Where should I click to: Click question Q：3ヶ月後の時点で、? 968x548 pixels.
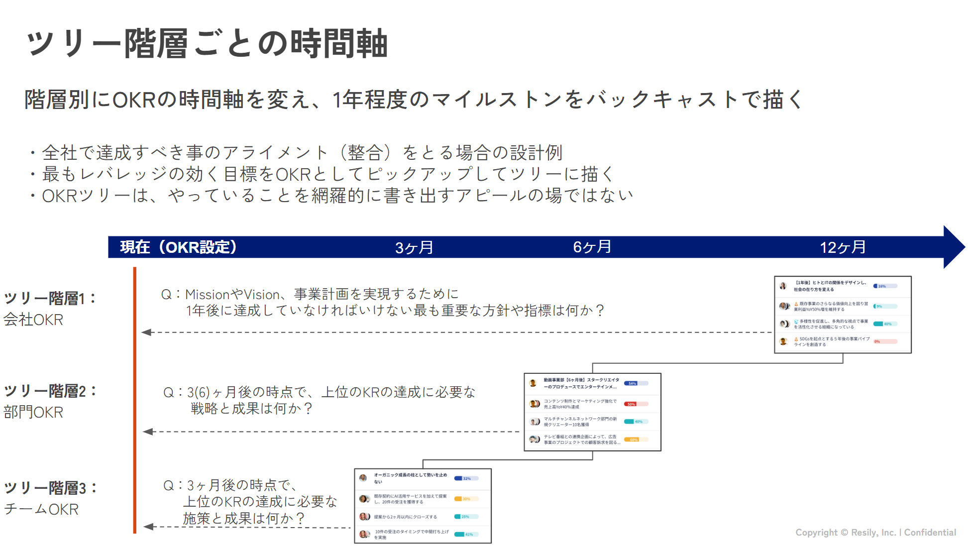point(250,502)
